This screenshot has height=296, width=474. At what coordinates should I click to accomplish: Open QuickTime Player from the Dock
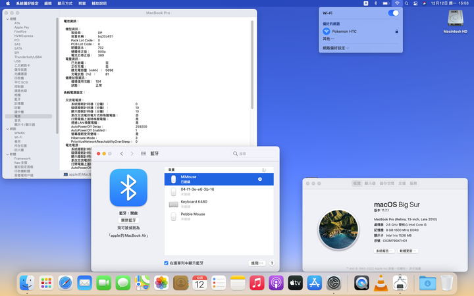pyautogui.click(x=361, y=283)
